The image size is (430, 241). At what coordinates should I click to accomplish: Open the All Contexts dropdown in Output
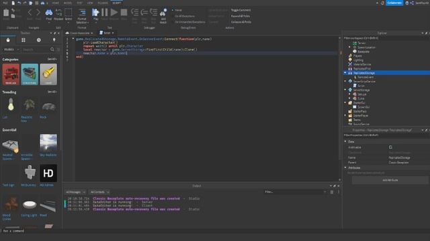tap(99, 192)
